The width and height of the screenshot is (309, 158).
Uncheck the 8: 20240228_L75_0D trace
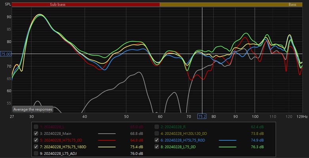coord(156,147)
